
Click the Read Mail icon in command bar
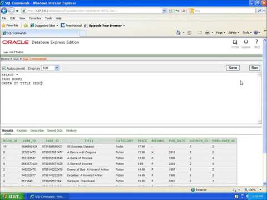click(x=200, y=33)
